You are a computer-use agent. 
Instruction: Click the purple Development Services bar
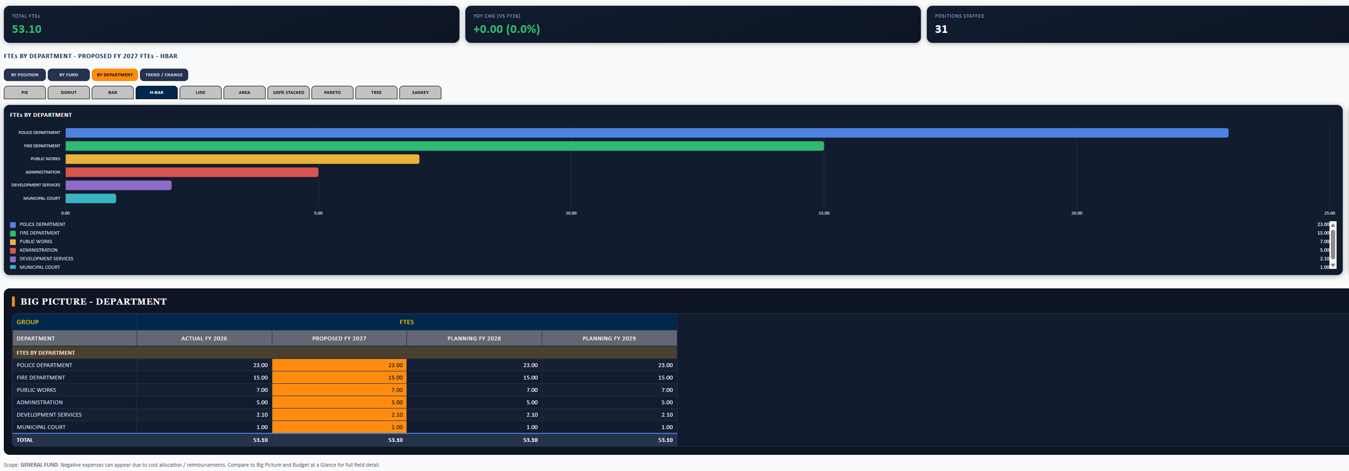click(x=119, y=185)
